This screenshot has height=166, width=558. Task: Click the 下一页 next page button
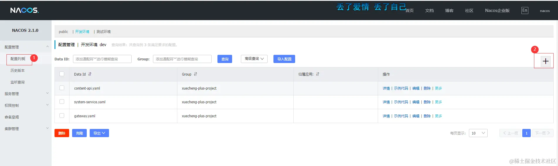point(543,133)
